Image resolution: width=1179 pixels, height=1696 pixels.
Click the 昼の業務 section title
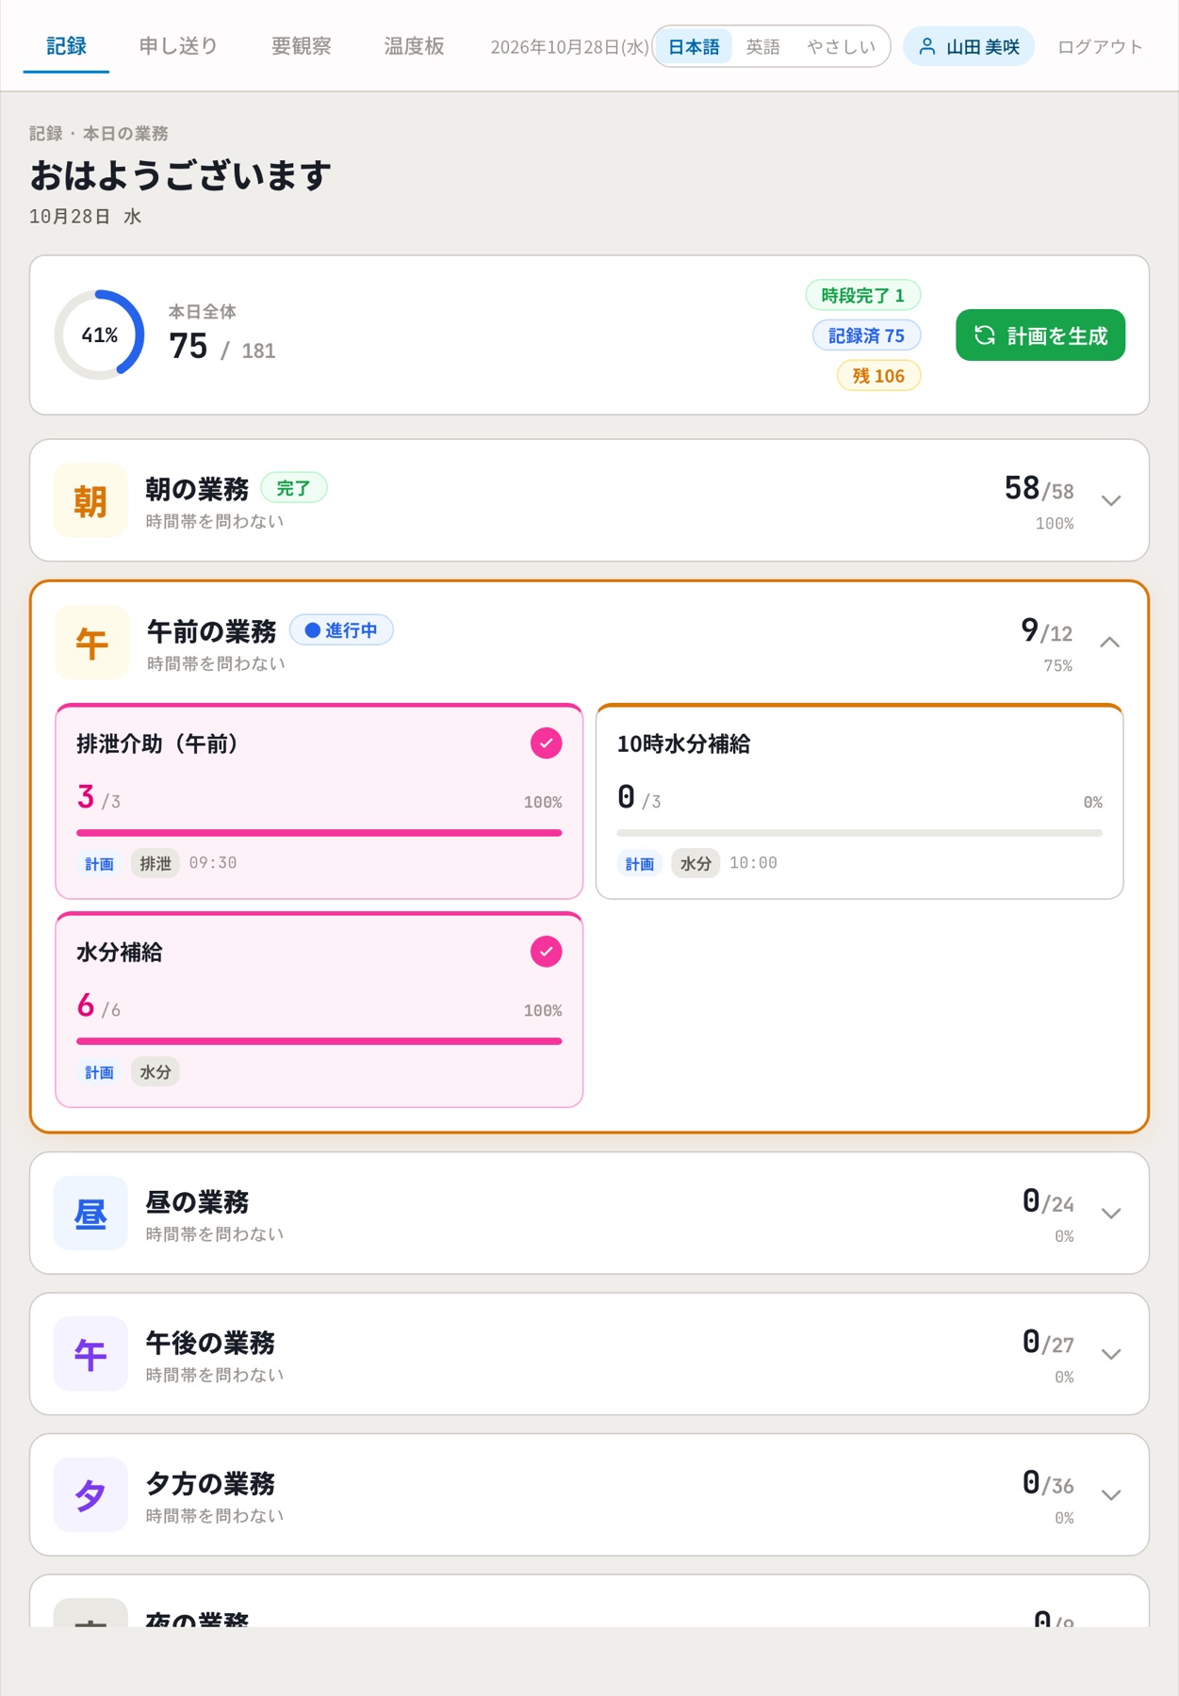pos(197,1202)
